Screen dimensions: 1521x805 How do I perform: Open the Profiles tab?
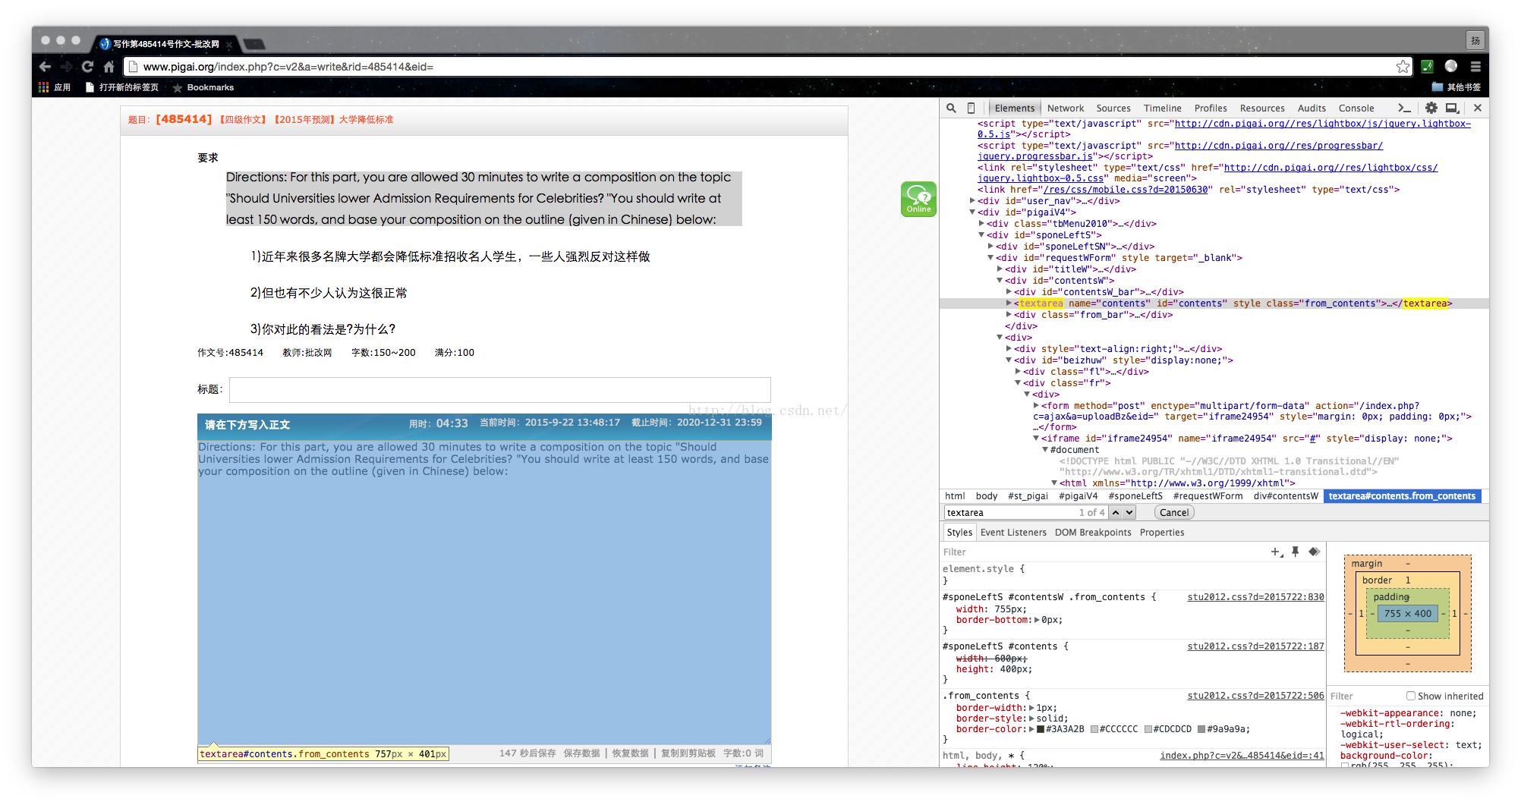1211,108
